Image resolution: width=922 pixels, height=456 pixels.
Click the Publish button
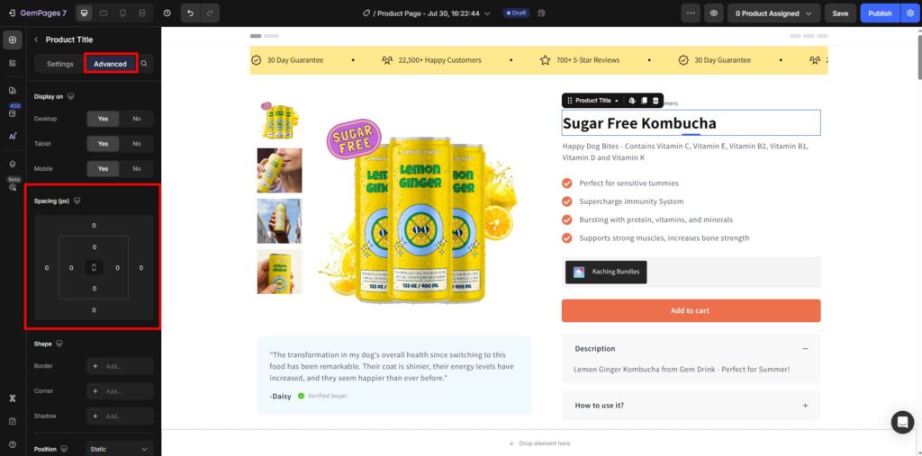point(880,13)
